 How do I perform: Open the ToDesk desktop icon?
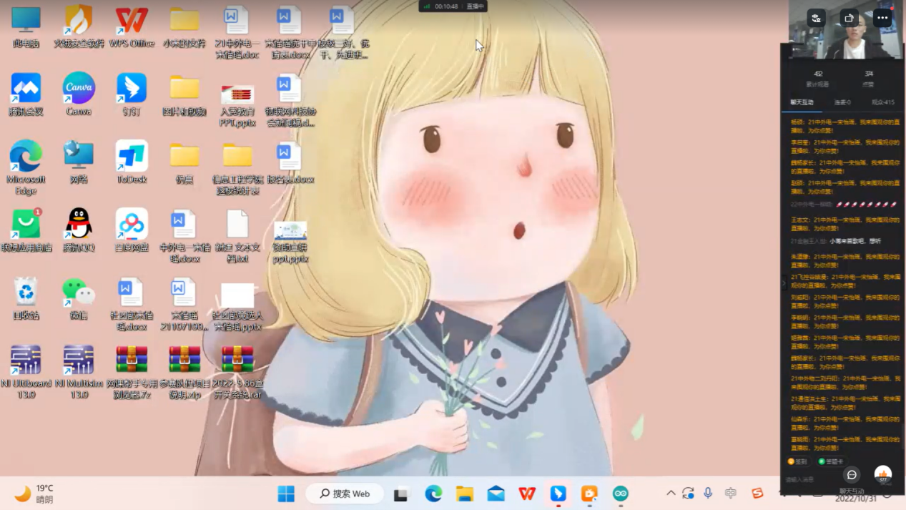coord(132,157)
